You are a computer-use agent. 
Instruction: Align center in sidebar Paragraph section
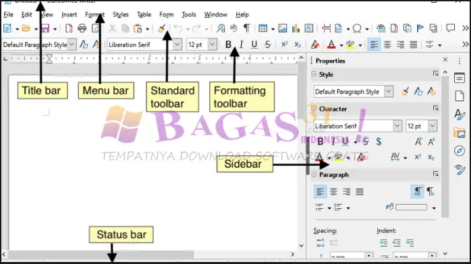(333, 191)
